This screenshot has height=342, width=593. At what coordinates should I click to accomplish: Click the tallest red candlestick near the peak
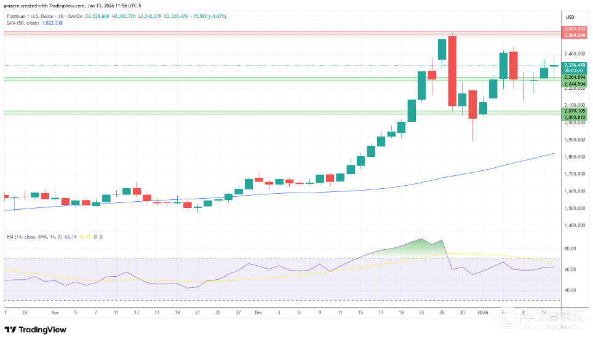453,71
